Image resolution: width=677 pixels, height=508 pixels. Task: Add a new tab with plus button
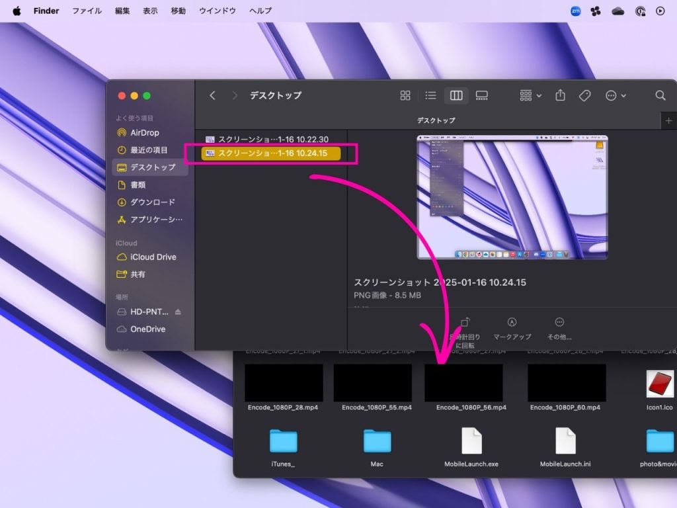click(668, 120)
